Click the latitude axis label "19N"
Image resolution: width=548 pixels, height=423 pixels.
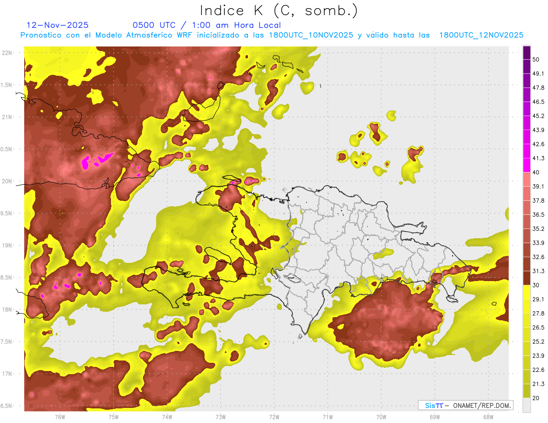point(7,245)
